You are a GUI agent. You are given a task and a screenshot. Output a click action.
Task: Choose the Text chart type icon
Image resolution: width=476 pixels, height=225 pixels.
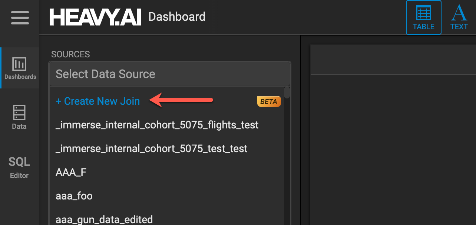[x=459, y=17]
